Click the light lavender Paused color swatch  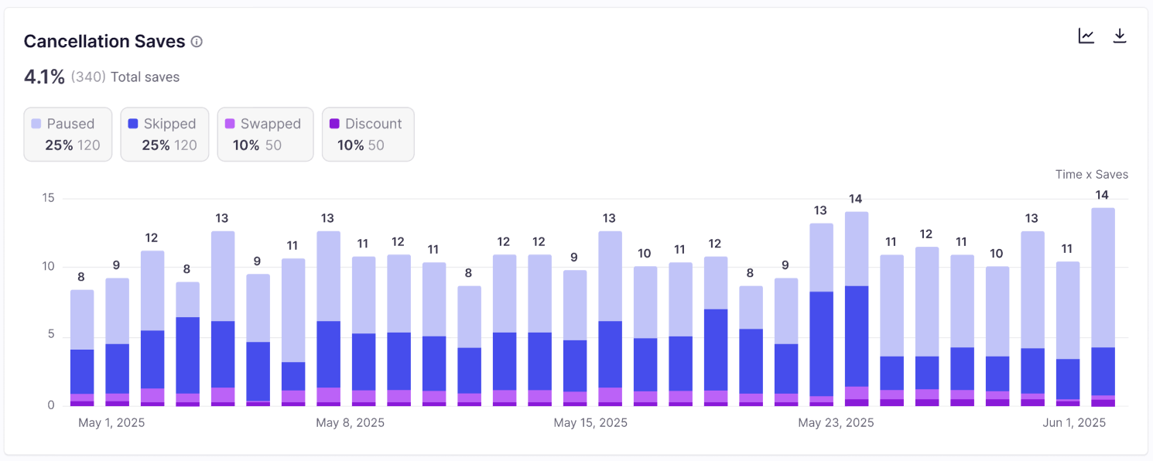36,124
